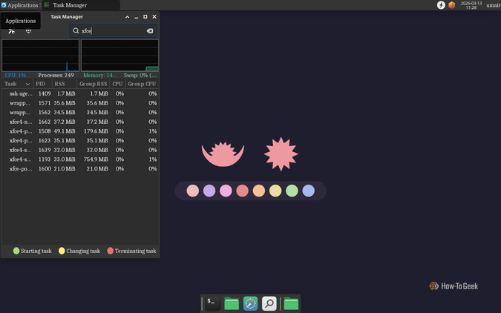The width and height of the screenshot is (501, 313).
Task: Click the umair user name in the panel
Action: (494, 5)
